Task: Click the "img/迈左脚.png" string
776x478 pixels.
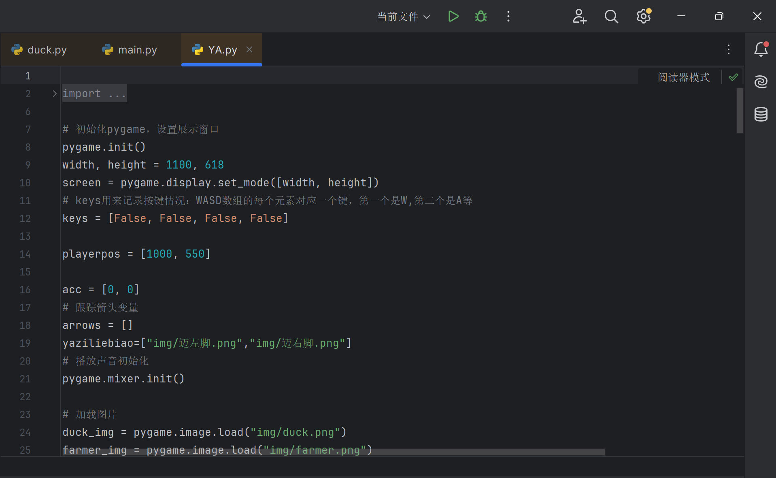Action: coord(194,343)
